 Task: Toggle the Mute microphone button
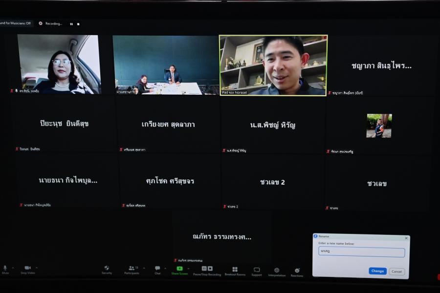coord(5,268)
